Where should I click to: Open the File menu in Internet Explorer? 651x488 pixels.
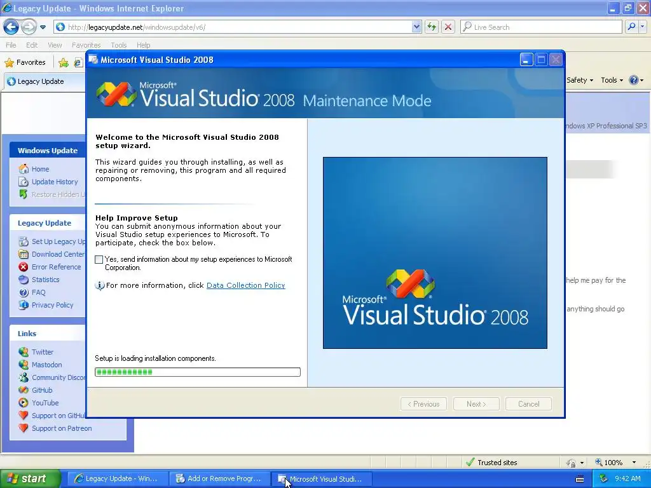click(11, 45)
